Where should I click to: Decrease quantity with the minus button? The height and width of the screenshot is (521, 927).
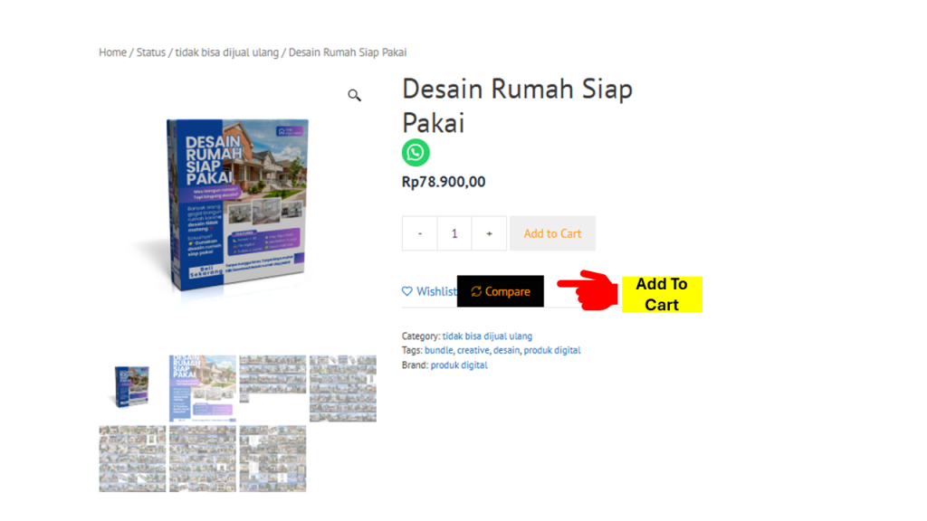(x=420, y=233)
